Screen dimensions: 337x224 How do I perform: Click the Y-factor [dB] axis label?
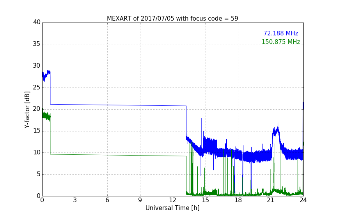[x=27, y=110]
